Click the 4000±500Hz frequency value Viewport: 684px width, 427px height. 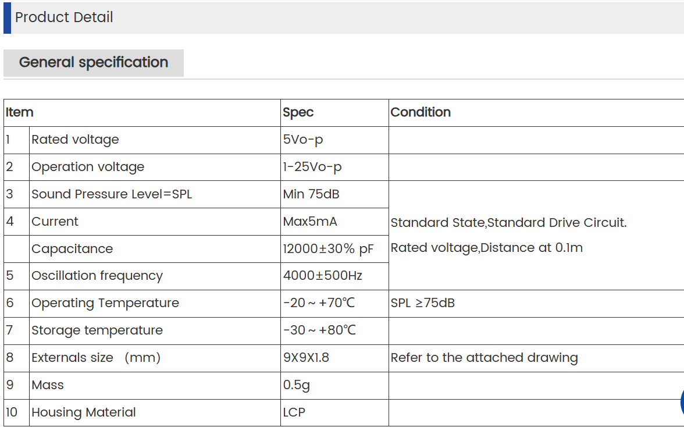[x=322, y=276]
